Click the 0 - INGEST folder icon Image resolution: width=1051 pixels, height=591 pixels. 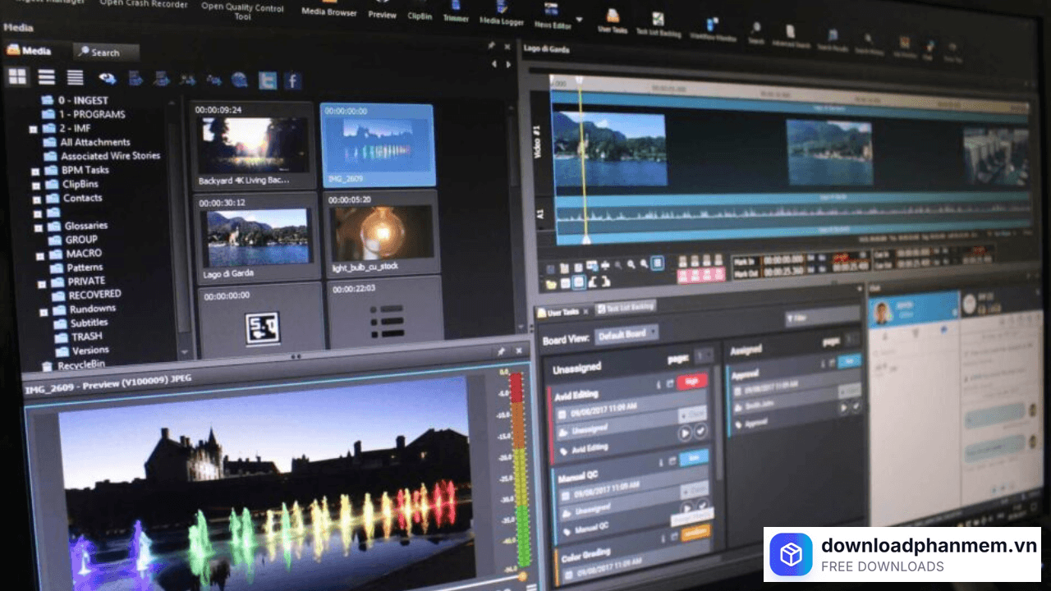pyautogui.click(x=48, y=100)
